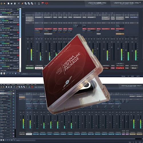The height and width of the screenshot is (143, 143).
Task: Click the pencil icon in Epic Orchestra toolbar
Action: tap(17, 87)
